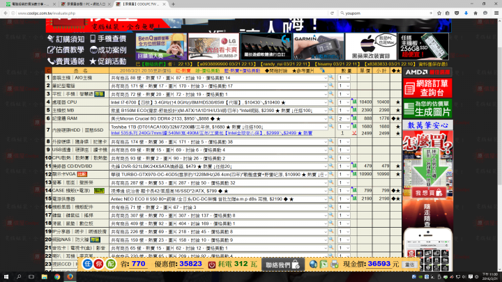This screenshot has height=282, width=502.
Task: Open the RAM quantity dropdown showing 2
Action: pos(344,118)
